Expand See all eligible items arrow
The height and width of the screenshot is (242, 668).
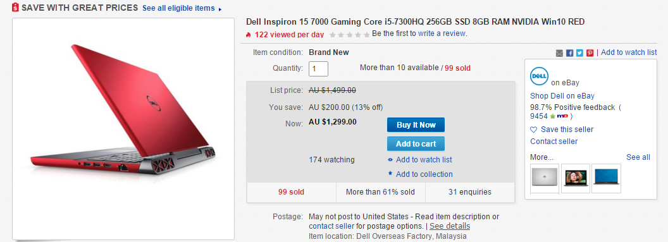[x=220, y=9]
